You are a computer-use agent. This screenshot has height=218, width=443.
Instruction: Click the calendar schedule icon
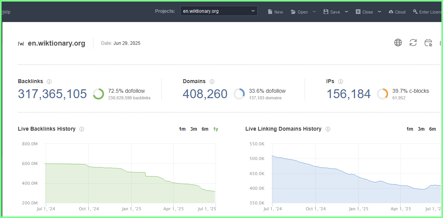(428, 43)
